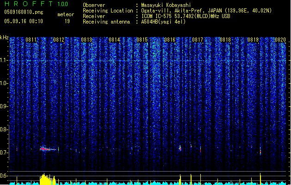
Task: Click the 0814 time marker
Action: (114, 40)
